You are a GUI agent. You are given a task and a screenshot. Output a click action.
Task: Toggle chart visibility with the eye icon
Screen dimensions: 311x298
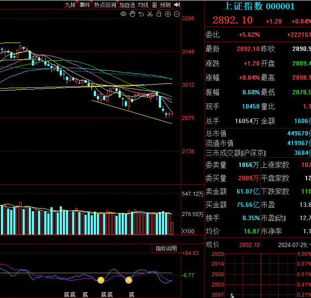click(x=123, y=14)
